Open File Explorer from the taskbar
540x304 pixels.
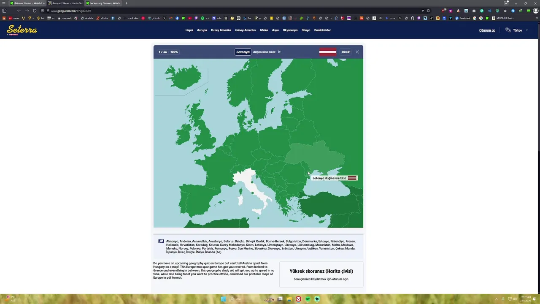click(x=289, y=299)
